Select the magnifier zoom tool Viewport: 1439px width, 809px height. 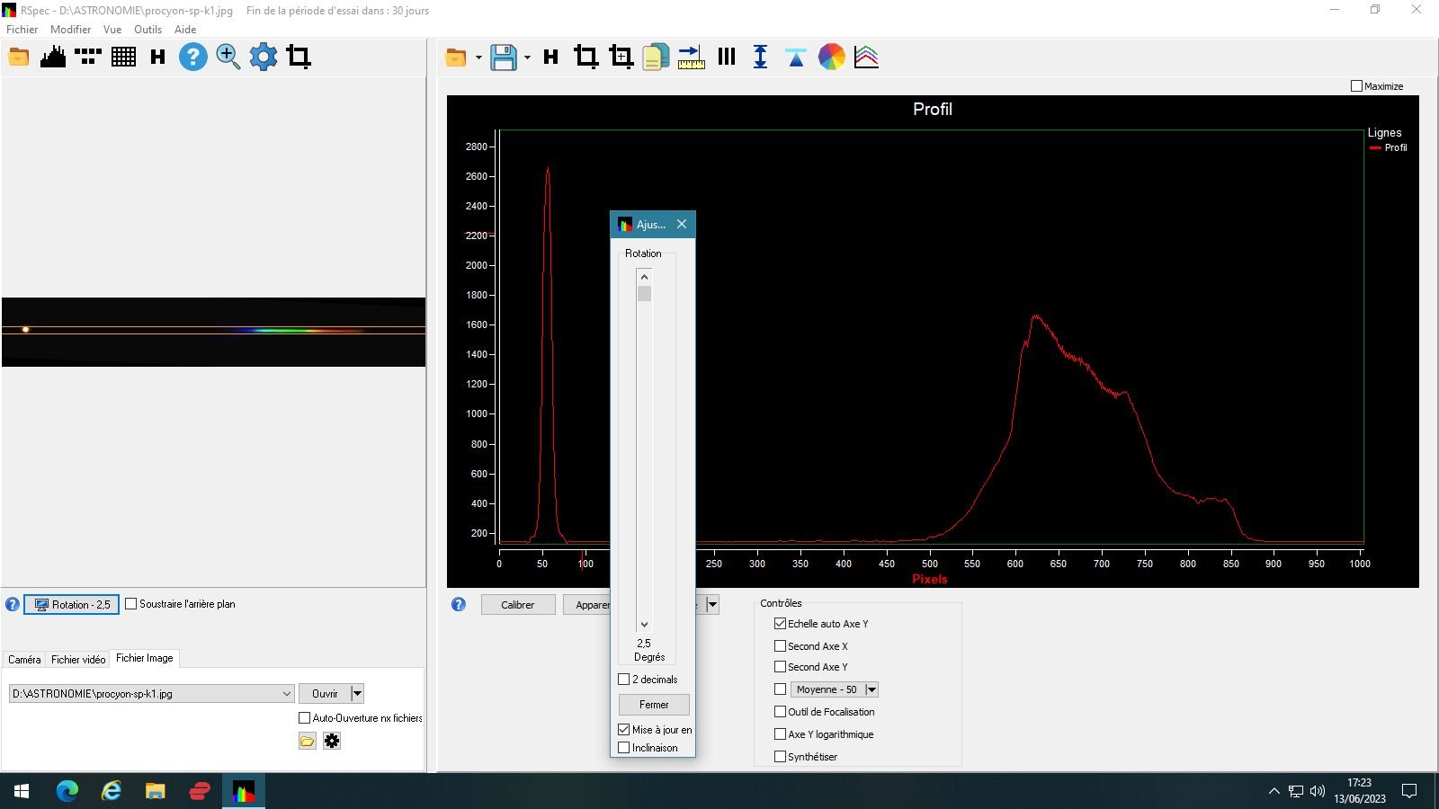point(228,58)
